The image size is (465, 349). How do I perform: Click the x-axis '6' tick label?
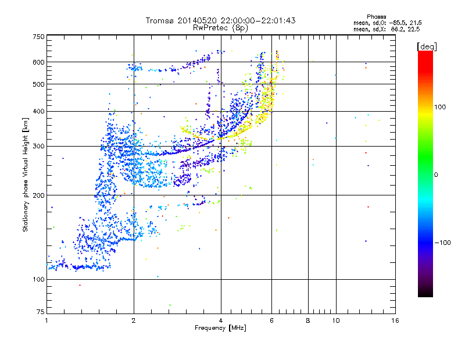tap(271, 320)
